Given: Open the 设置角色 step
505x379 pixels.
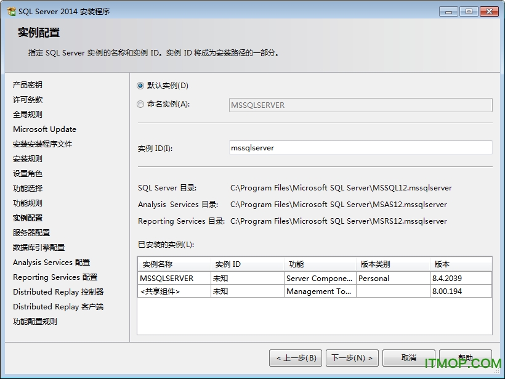Looking at the screenshot, I should pyautogui.click(x=28, y=174).
